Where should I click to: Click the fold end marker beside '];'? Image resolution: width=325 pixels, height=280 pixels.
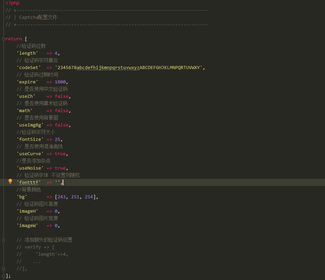point(3,276)
